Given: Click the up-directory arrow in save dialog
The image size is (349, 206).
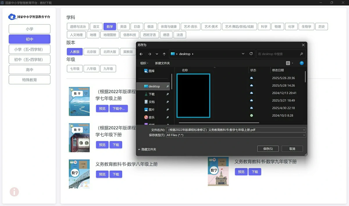Looking at the screenshot, I should coord(164,54).
